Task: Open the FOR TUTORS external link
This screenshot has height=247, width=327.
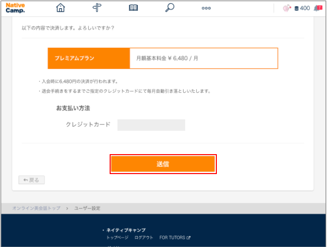Action: pyautogui.click(x=175, y=237)
